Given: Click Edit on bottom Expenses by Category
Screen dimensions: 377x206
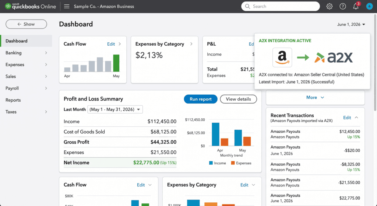Looking at the screenshot, I should click(x=244, y=185).
